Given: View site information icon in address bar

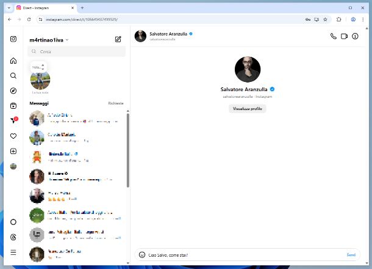Looking at the screenshot, I should click(x=41, y=20).
